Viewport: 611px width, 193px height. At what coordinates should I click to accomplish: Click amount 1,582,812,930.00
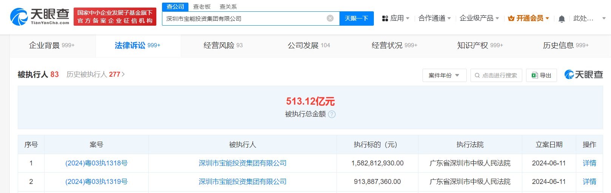[x=378, y=163]
